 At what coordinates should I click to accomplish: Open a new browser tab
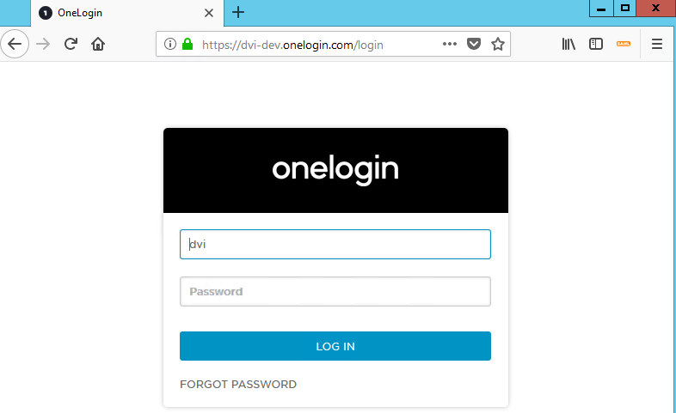[x=238, y=12]
